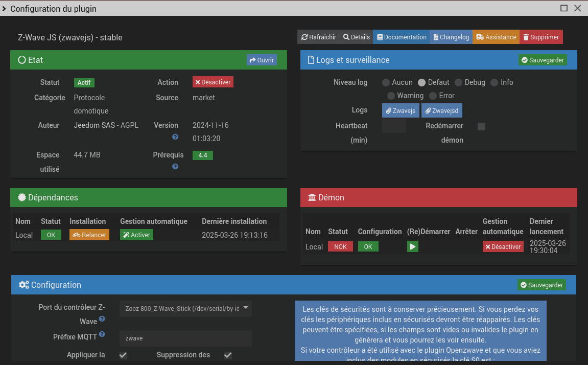The width and height of the screenshot is (588, 365).
Task: Click the Démon panel building icon
Action: pyautogui.click(x=312, y=197)
